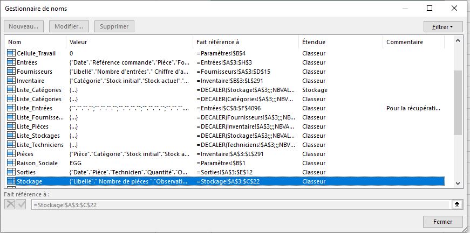Click the name icon next to Entrées
470x233 pixels.
(x=11, y=62)
